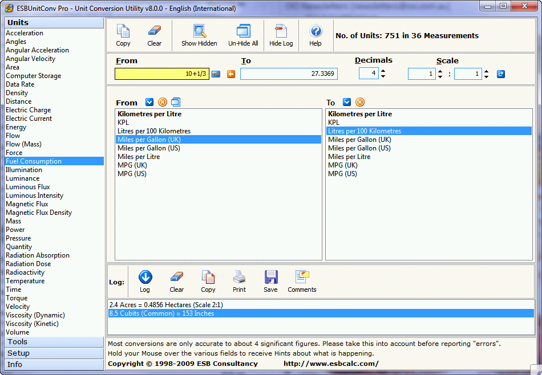Open blue dropdown above From list

(149, 102)
